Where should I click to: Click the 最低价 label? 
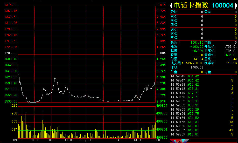pyautogui.click(x=209, y=55)
